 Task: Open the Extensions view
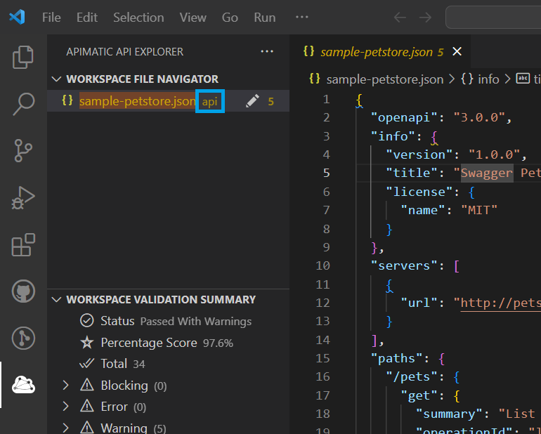point(23,244)
